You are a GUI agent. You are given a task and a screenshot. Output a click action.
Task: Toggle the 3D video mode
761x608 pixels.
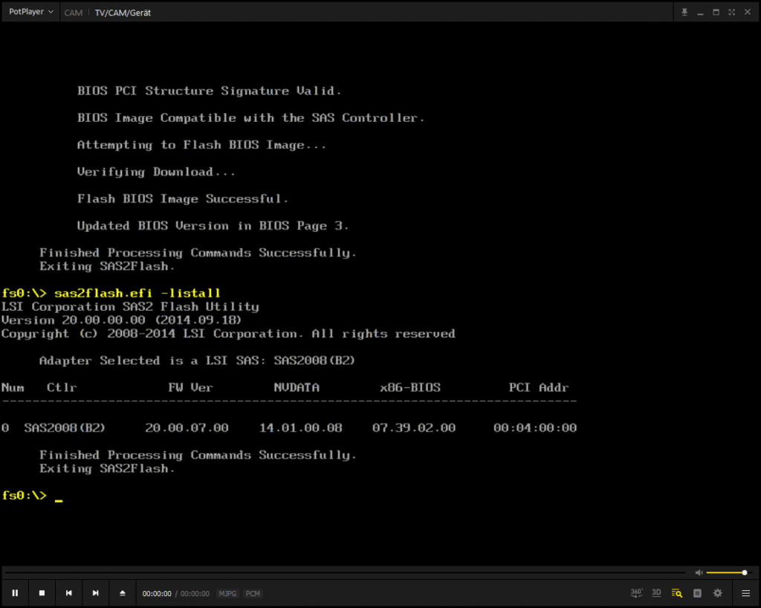[x=656, y=592]
